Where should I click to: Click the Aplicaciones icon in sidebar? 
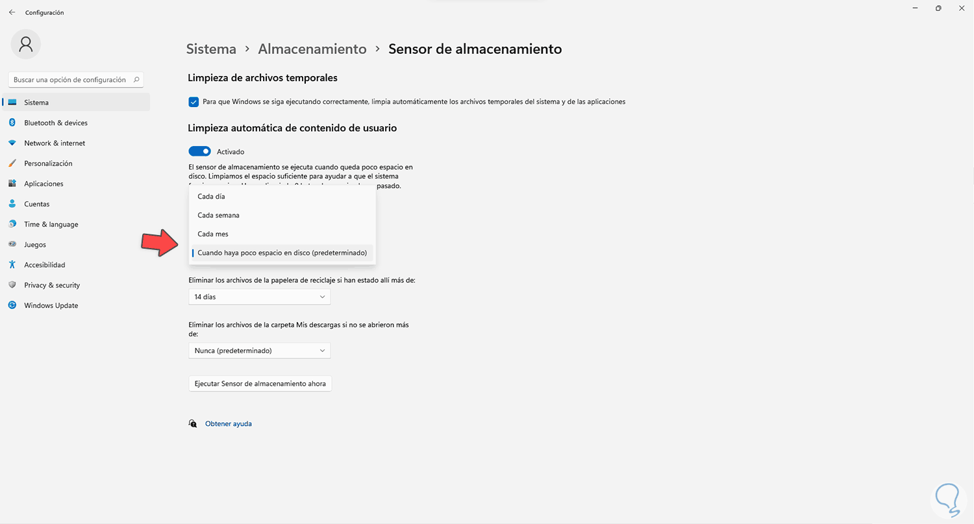[12, 184]
